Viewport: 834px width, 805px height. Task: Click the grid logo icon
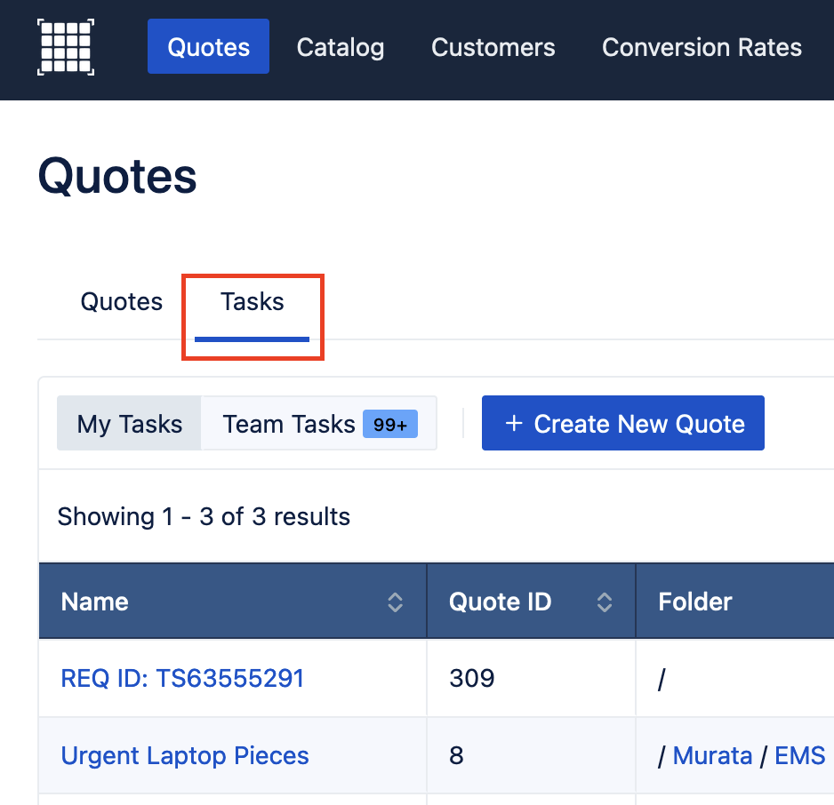pos(66,47)
